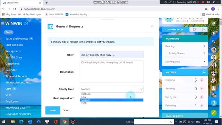Image resolution: width=222 pixels, height=125 pixels.
Task: Open File Explorer from the taskbar
Action: [13, 122]
